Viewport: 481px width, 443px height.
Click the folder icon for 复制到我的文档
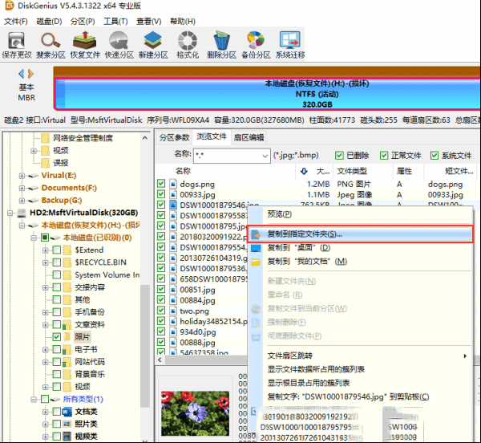click(x=256, y=262)
